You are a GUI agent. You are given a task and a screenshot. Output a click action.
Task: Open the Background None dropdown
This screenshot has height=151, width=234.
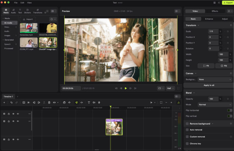215,79
